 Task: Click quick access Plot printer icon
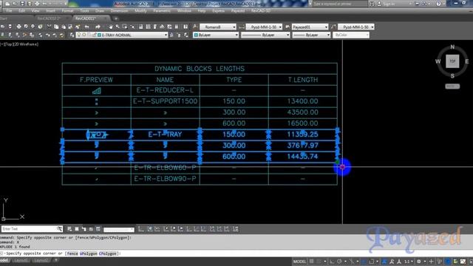37,4
